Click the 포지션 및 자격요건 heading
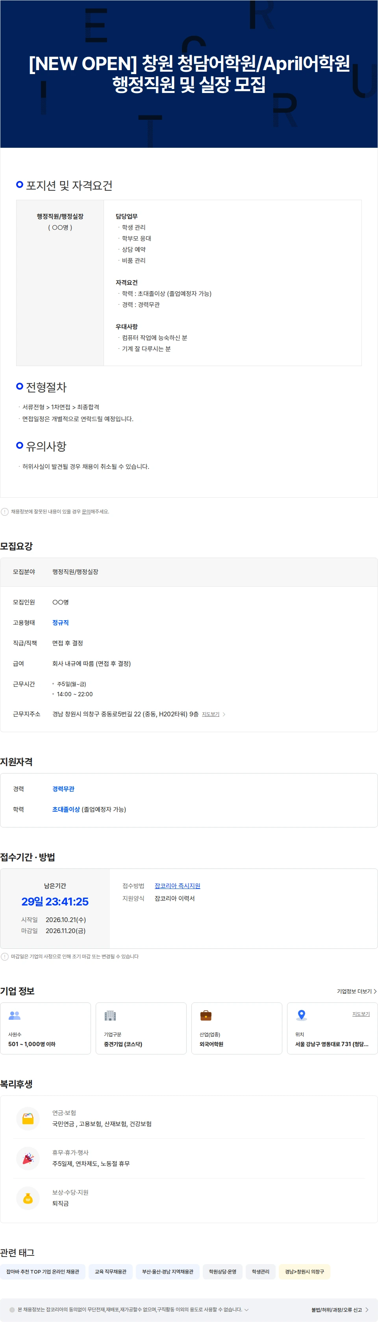The width and height of the screenshot is (378, 1322). (69, 186)
